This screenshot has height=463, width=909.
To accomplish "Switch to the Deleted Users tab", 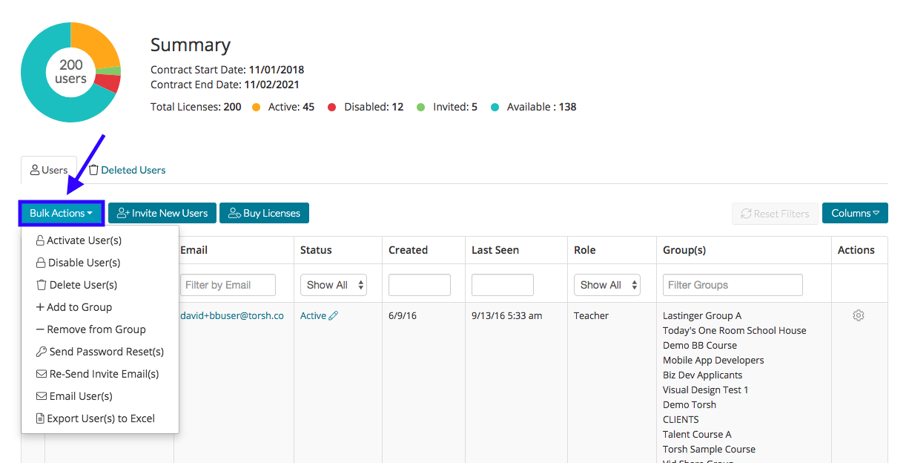I will (127, 170).
